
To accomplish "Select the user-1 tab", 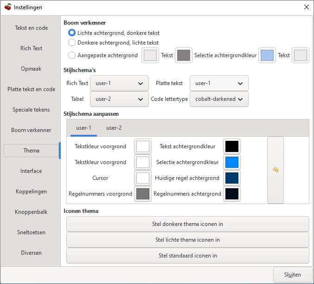I will coord(83,128).
